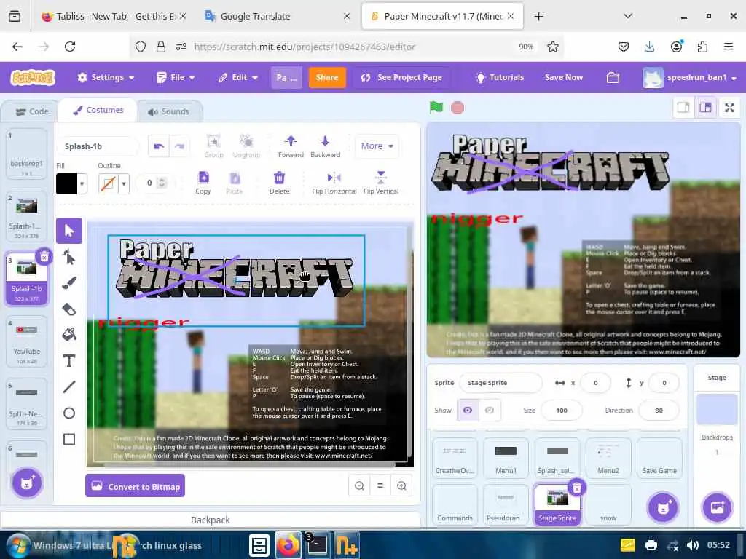This screenshot has width=746, height=559.
Task: Open Tutorials
Action: [500, 77]
